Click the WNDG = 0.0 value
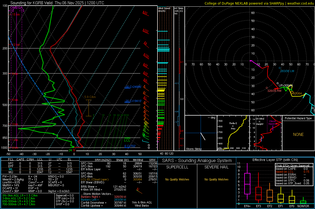The width and height of the screenshot is (315, 209). [56, 176]
